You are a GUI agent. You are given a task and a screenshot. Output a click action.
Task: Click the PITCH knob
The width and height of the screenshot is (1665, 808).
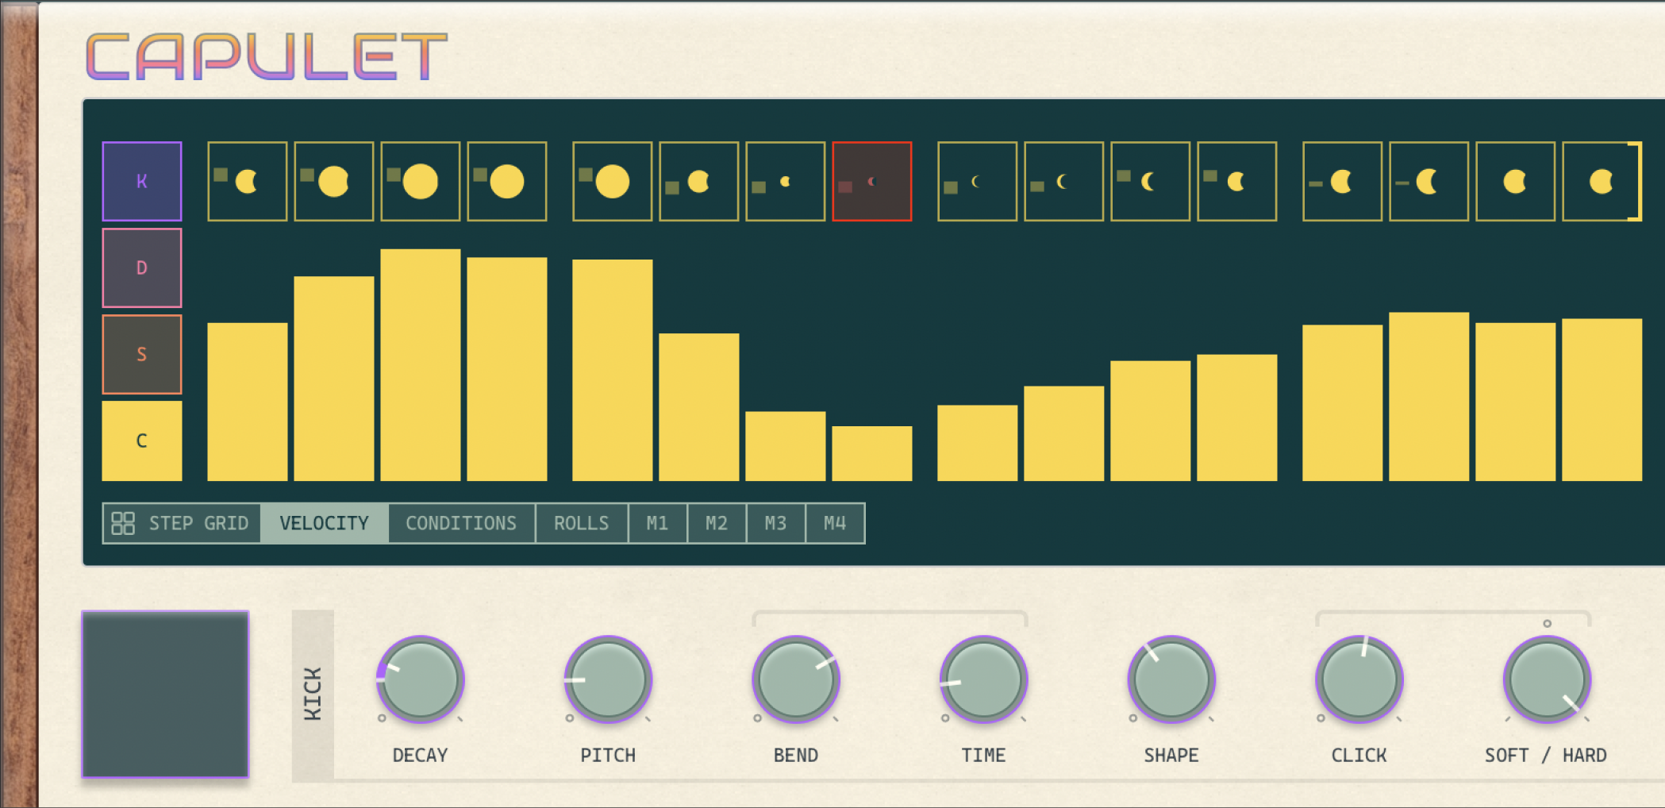pos(608,679)
